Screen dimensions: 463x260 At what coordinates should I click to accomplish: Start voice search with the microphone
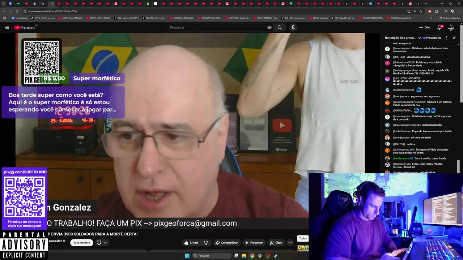[x=293, y=27]
